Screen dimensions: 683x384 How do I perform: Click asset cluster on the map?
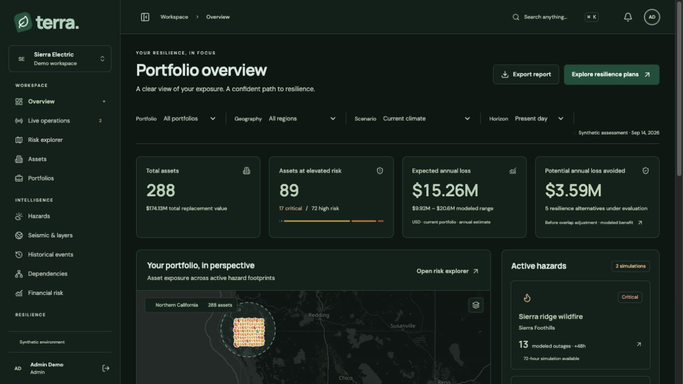click(x=249, y=332)
